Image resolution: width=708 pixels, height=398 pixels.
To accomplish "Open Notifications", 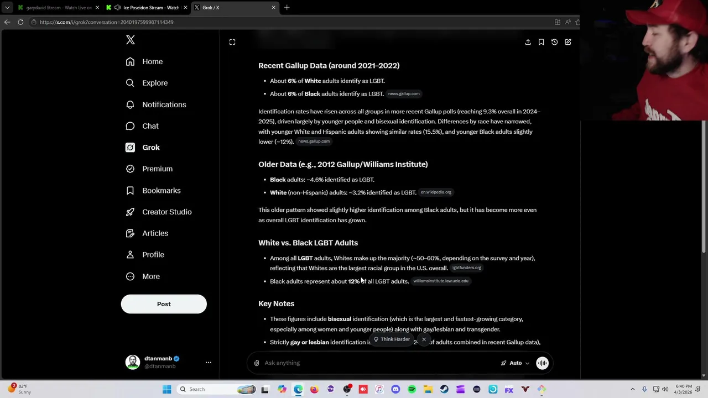I will click(x=156, y=104).
